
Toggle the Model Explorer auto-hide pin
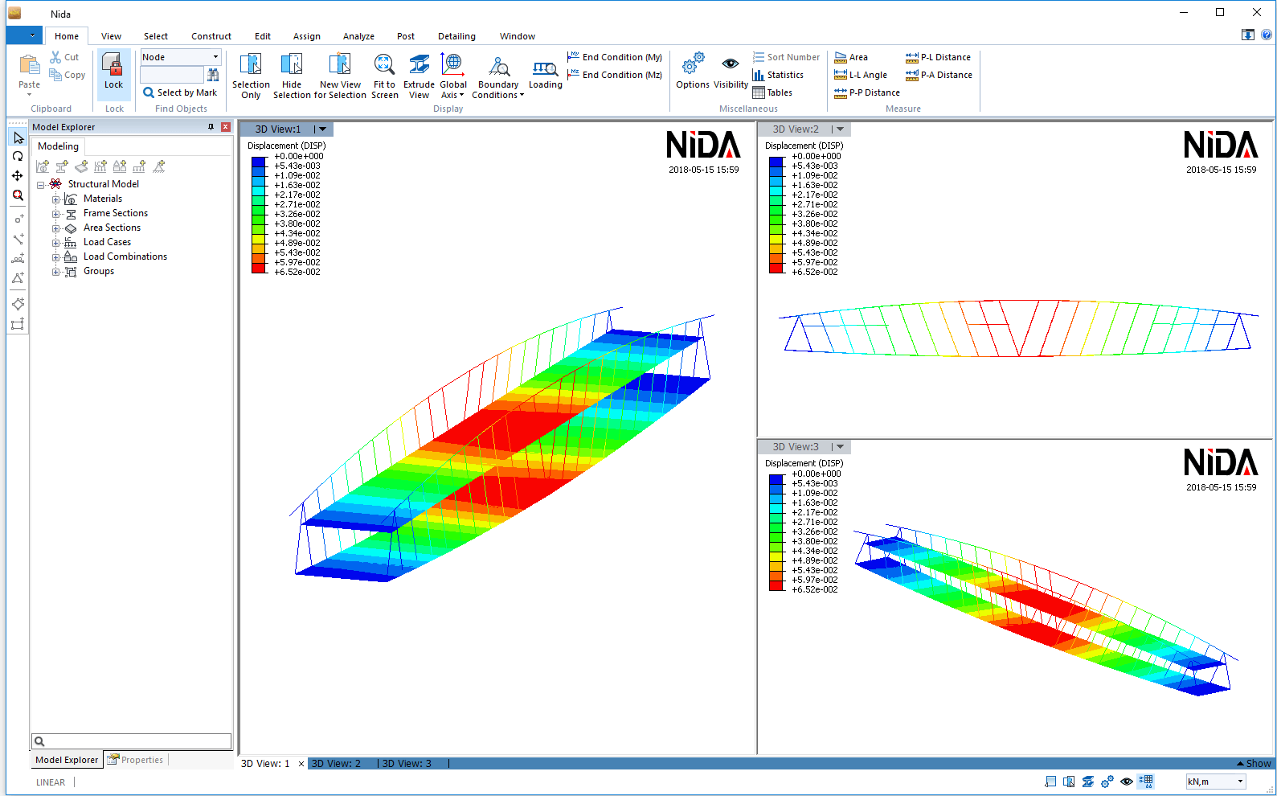(x=211, y=127)
